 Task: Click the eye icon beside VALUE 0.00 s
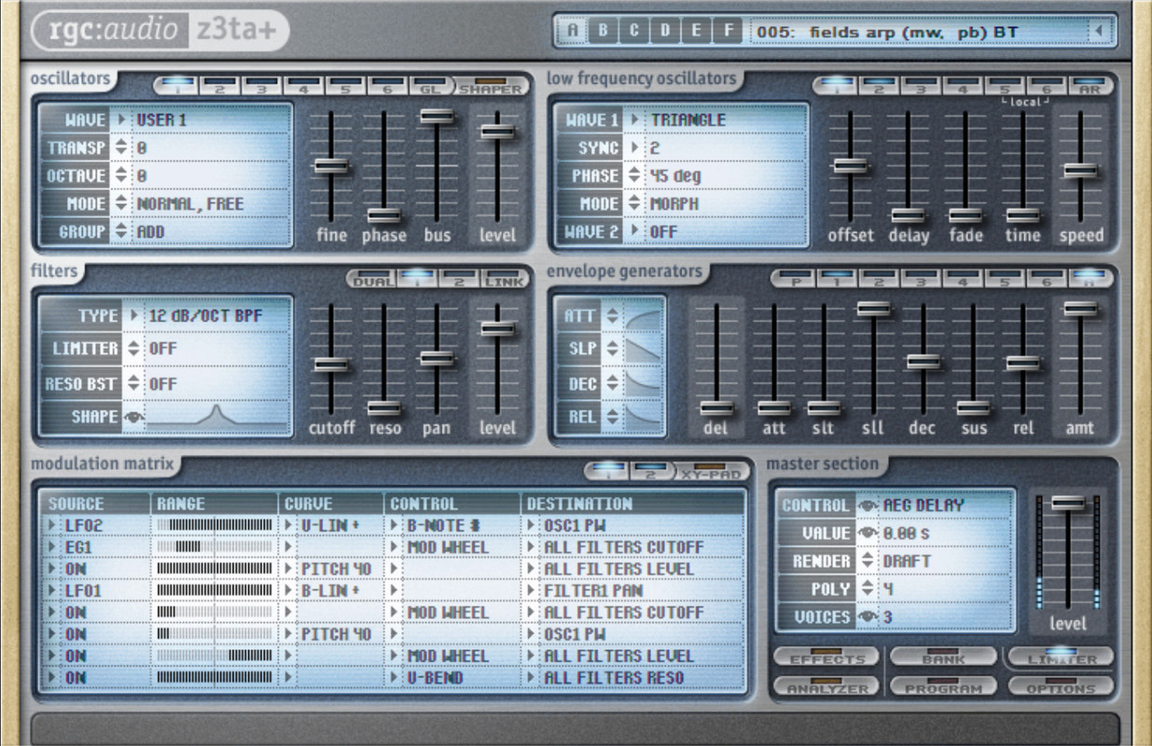[867, 533]
